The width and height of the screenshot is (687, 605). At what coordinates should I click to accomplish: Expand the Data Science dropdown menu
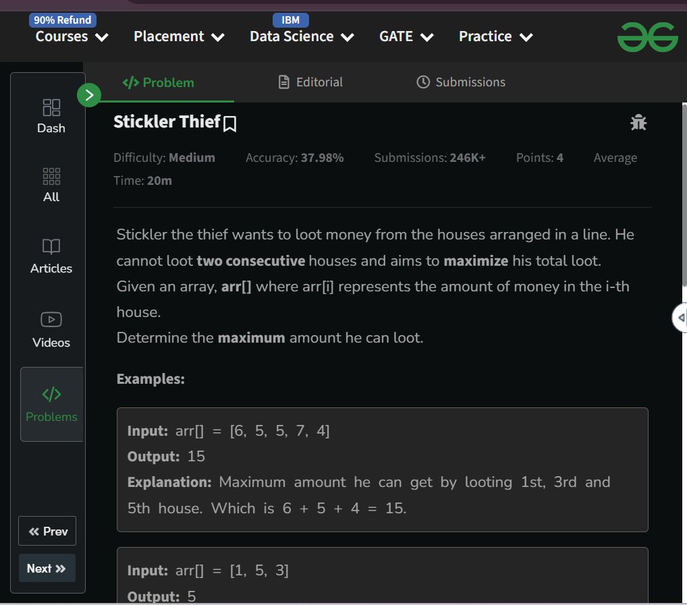click(302, 36)
